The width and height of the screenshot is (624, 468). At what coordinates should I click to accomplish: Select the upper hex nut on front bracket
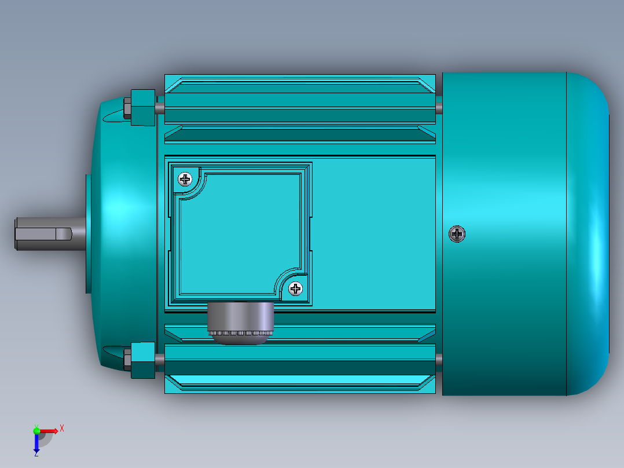tap(129, 109)
